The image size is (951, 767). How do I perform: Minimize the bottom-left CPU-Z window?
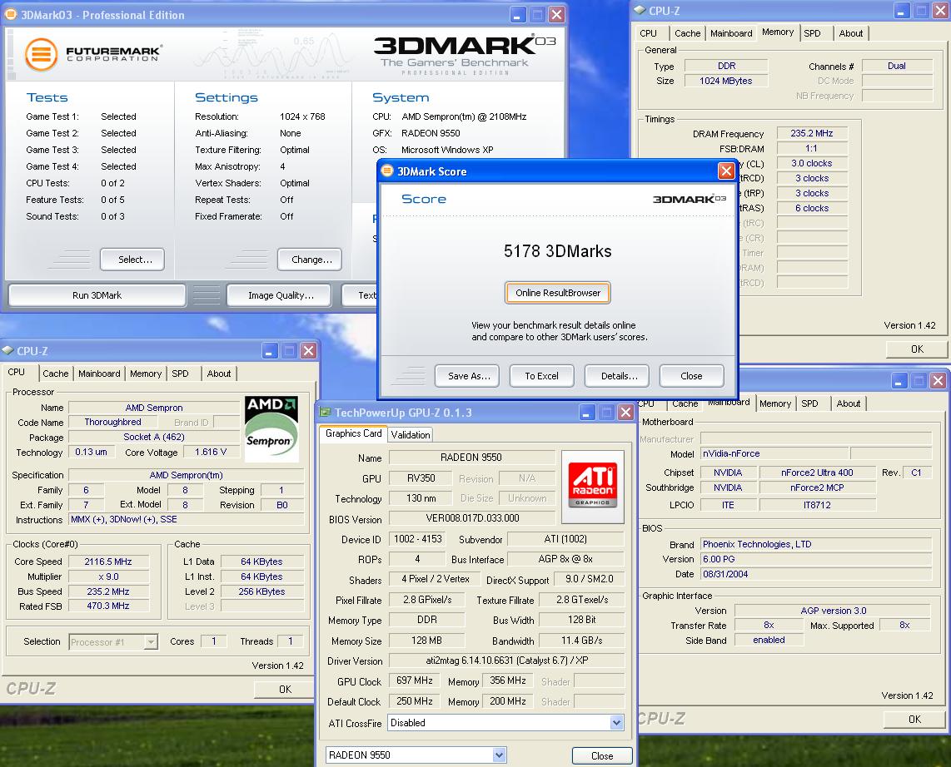270,350
